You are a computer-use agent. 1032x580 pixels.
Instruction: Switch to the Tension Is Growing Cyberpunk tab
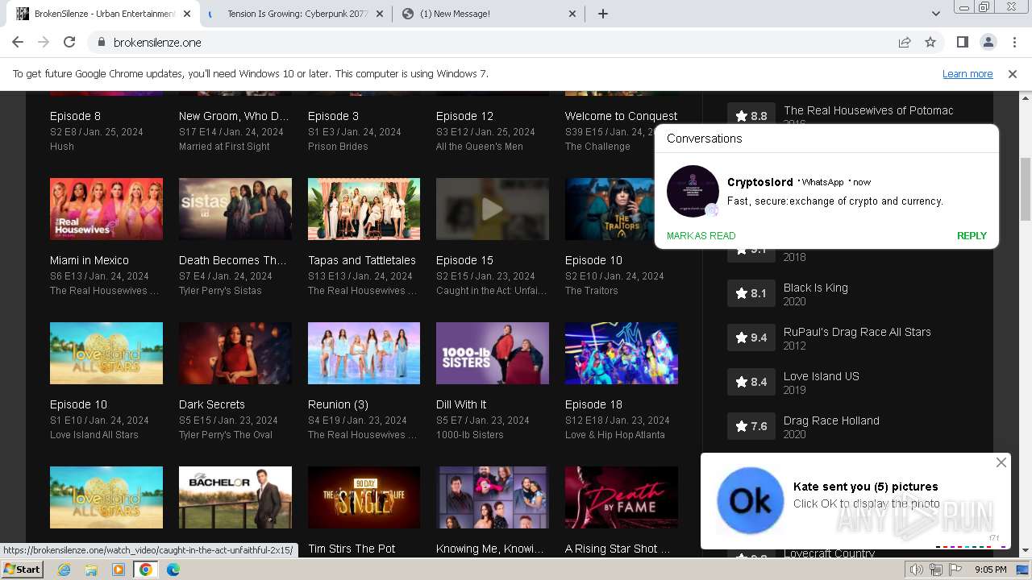tap(297, 14)
